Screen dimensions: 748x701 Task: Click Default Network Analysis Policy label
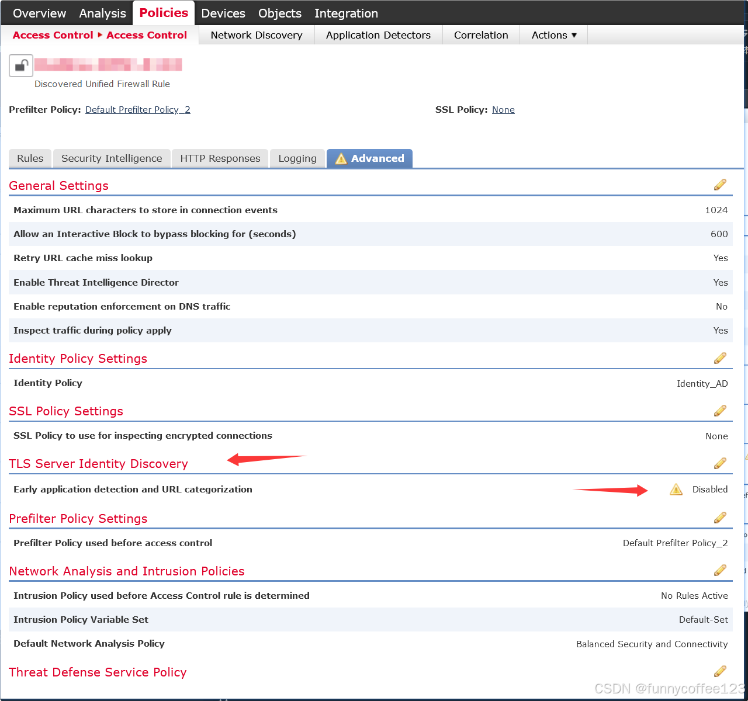89,644
